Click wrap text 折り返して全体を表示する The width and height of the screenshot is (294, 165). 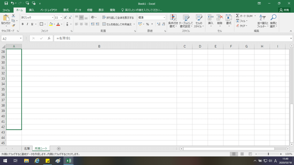(x=118, y=18)
